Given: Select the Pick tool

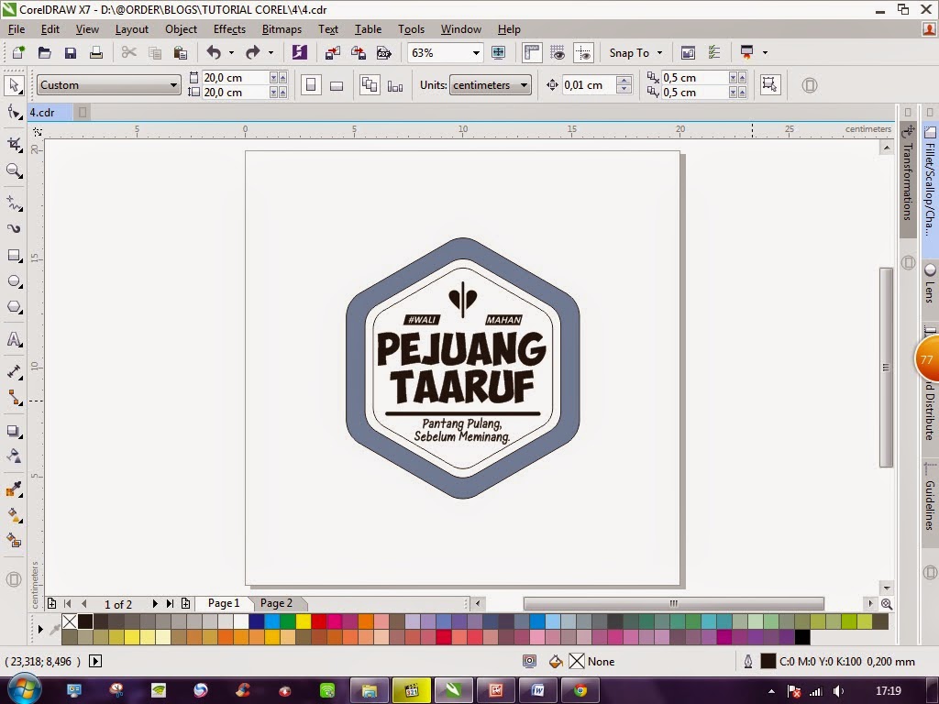Looking at the screenshot, I should 14,85.
